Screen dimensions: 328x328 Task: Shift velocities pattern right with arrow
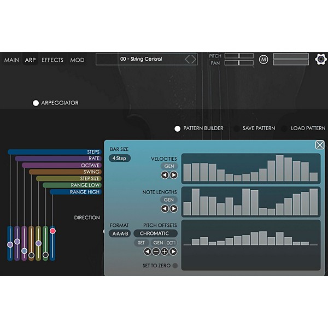tap(173, 175)
